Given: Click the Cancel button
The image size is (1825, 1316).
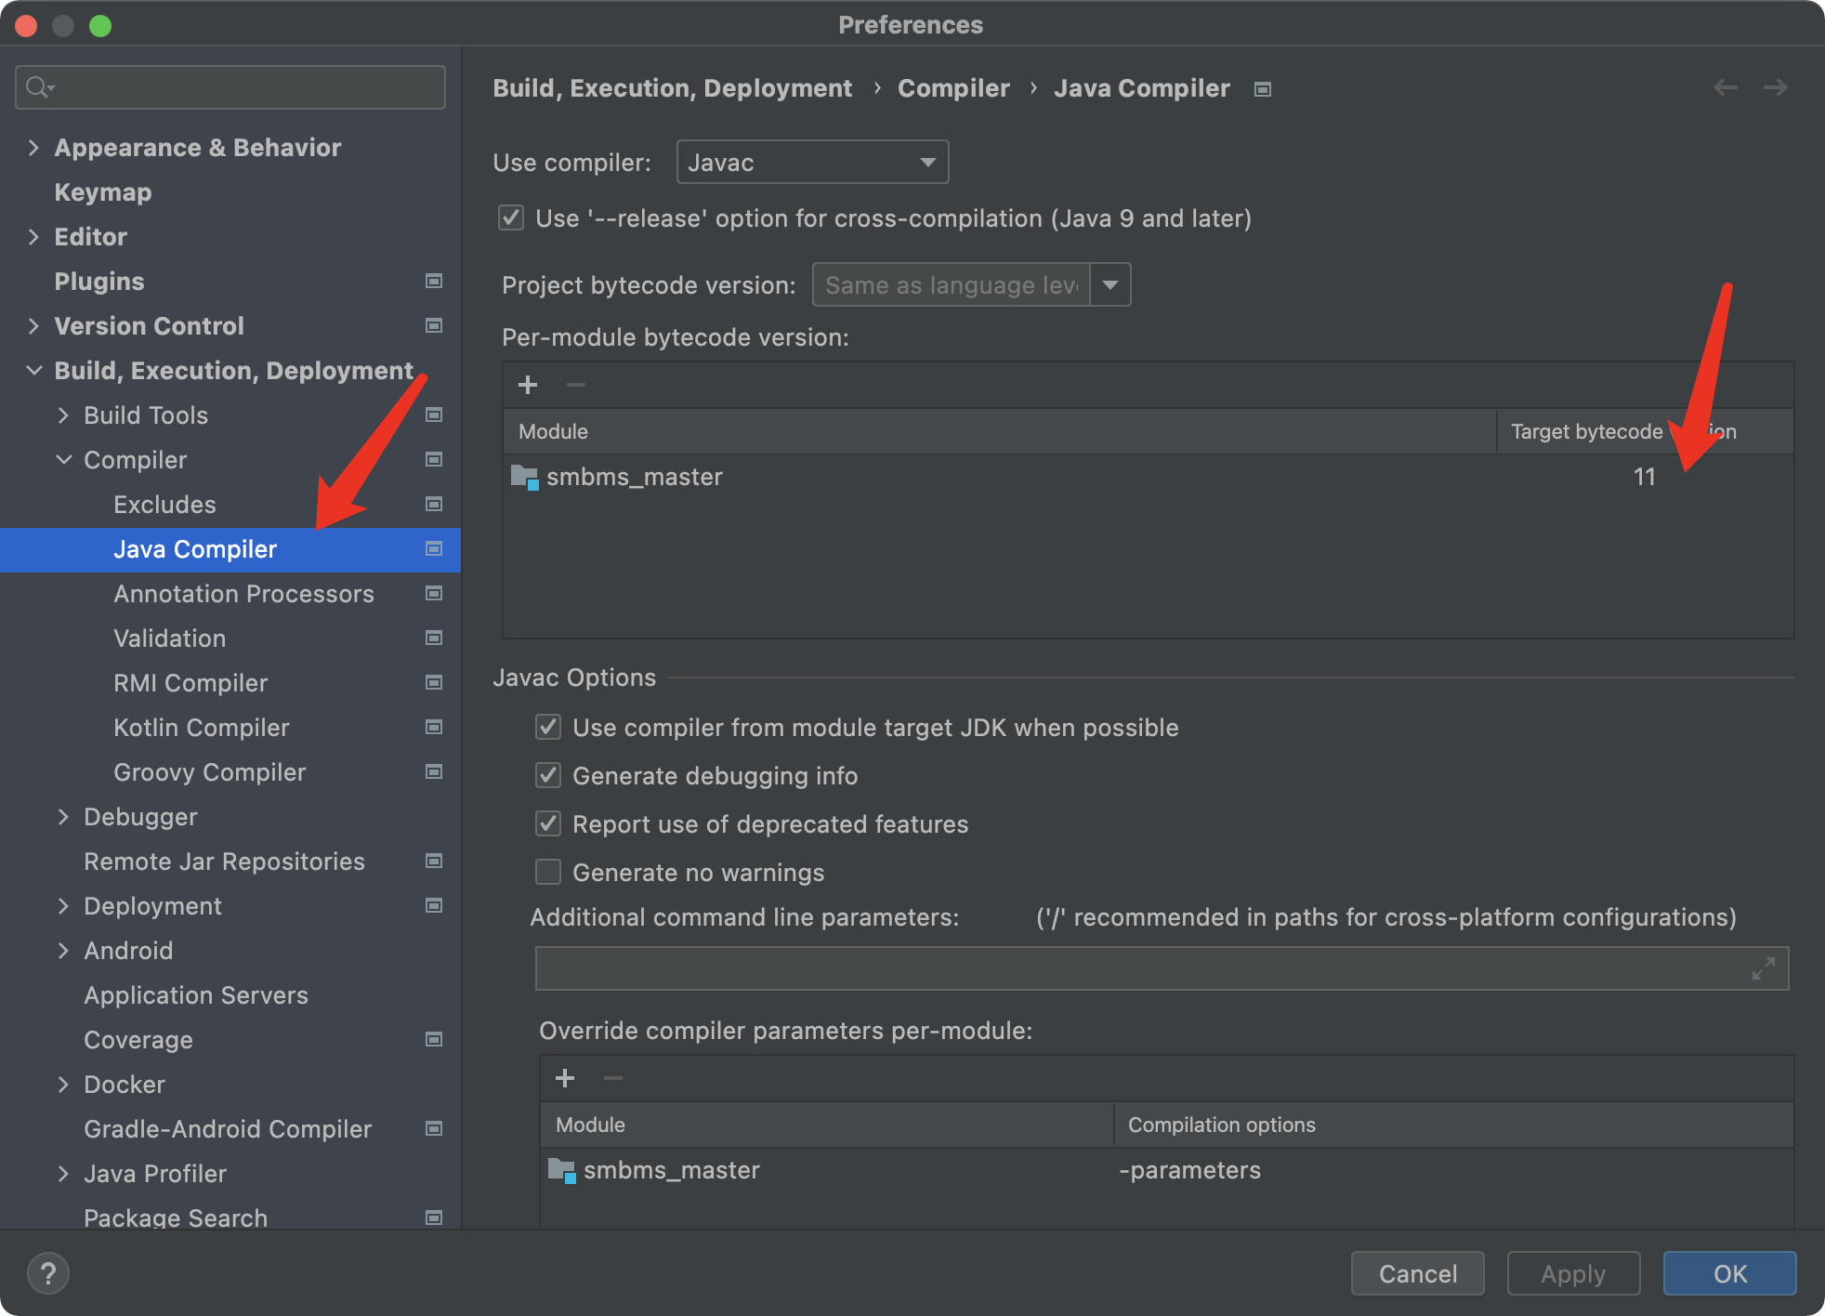Looking at the screenshot, I should tap(1417, 1273).
